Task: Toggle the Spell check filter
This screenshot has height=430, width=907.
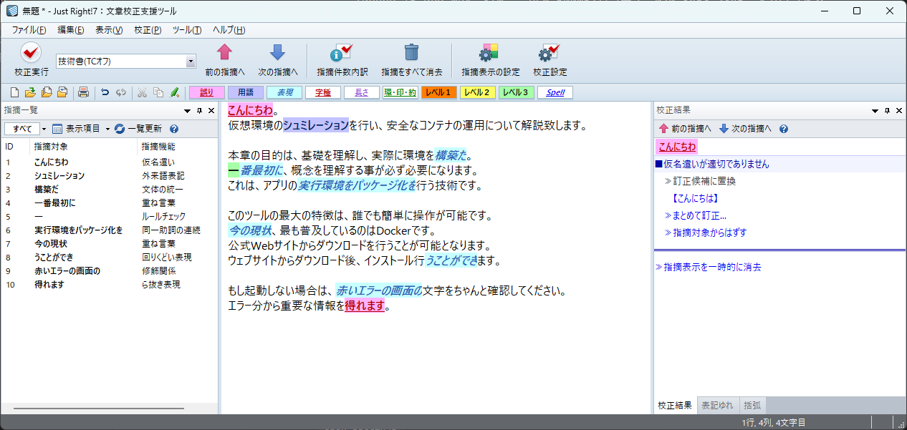Action: pos(555,92)
